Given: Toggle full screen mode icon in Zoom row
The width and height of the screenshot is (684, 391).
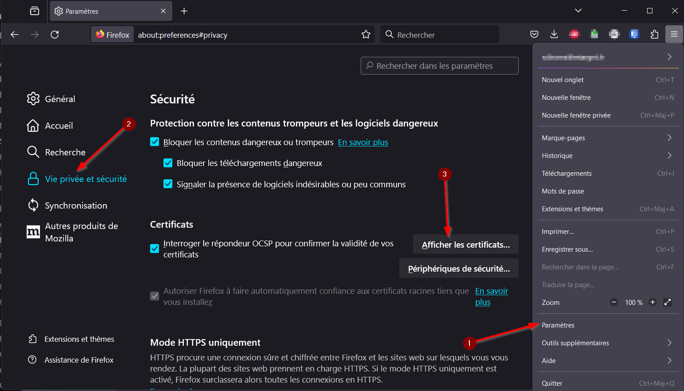Looking at the screenshot, I should (x=667, y=302).
